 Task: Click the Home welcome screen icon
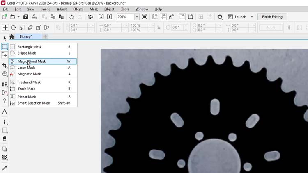pyautogui.click(x=11, y=36)
